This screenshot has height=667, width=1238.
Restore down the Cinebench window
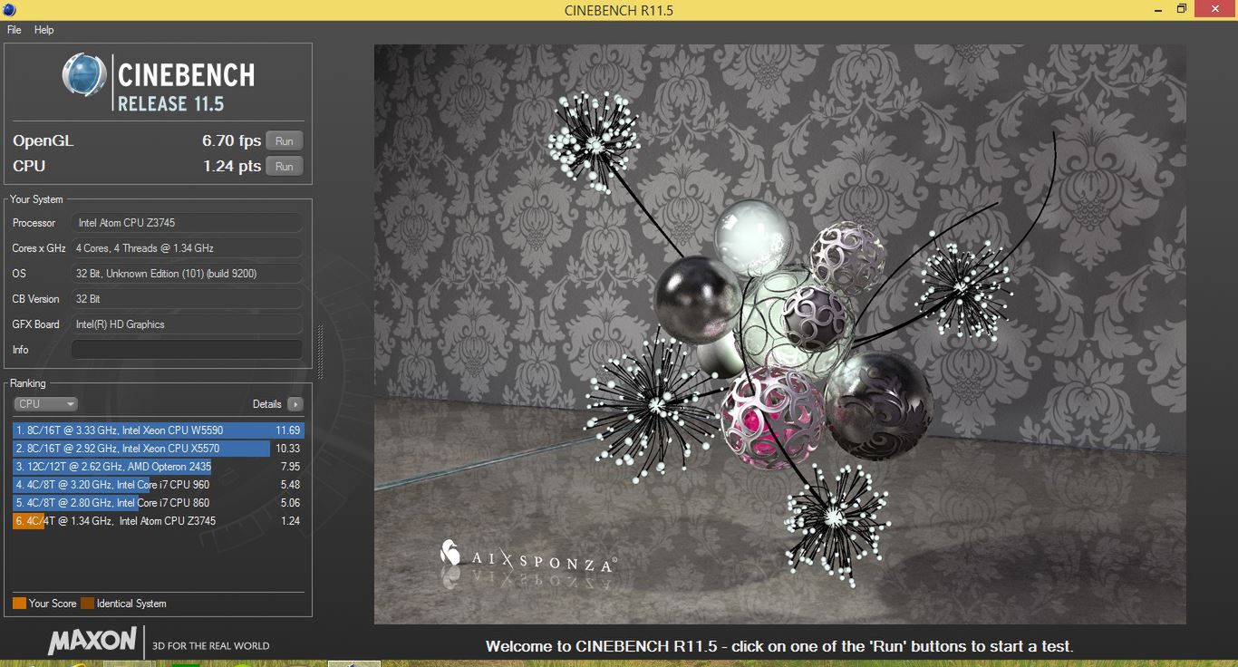1181,9
